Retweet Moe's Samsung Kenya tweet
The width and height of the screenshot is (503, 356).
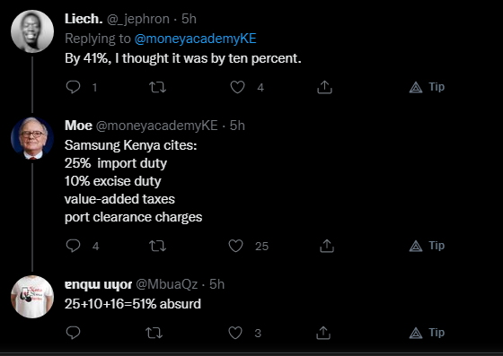coord(157,246)
